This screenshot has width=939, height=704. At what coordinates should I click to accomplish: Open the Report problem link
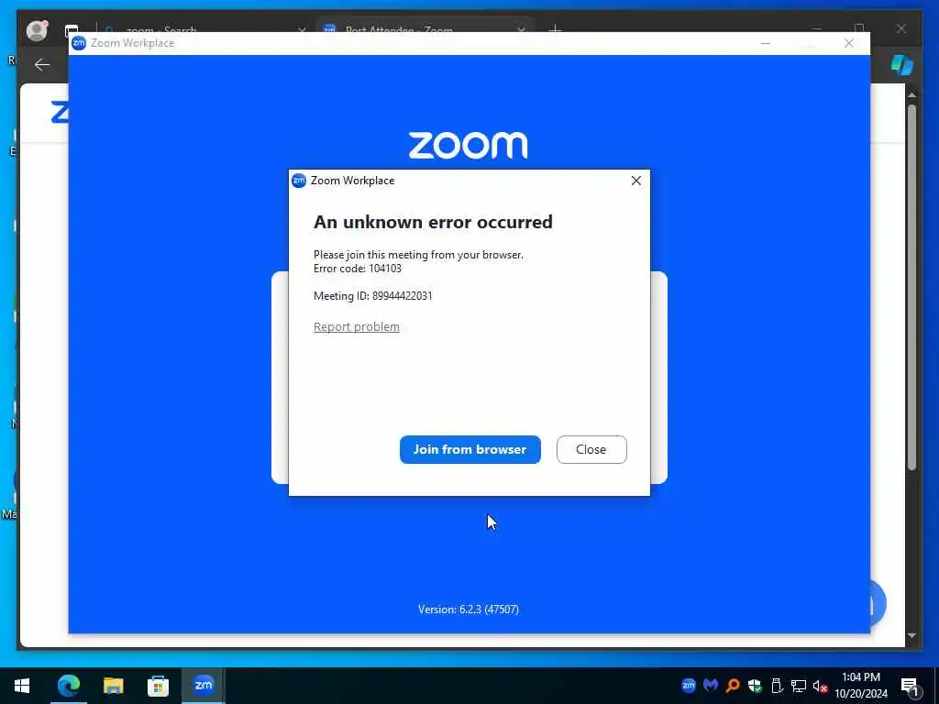(357, 327)
